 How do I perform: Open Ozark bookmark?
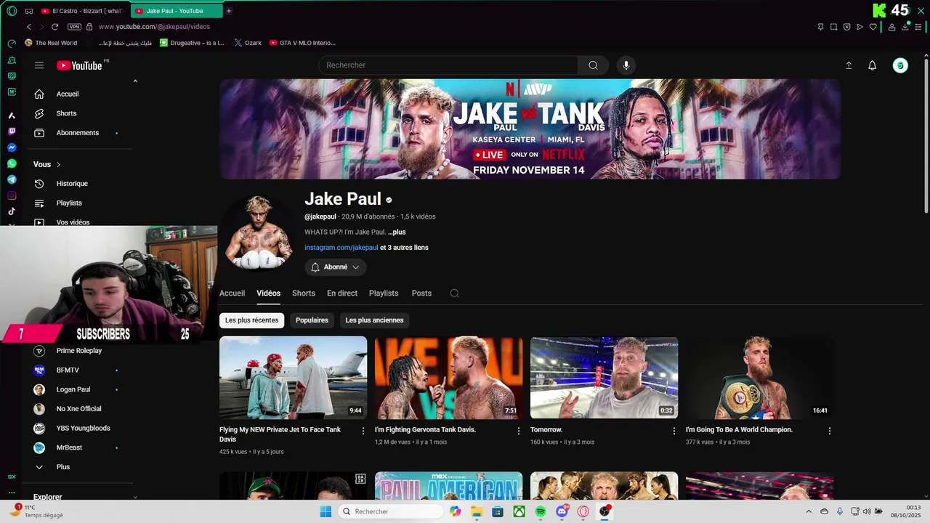click(248, 43)
